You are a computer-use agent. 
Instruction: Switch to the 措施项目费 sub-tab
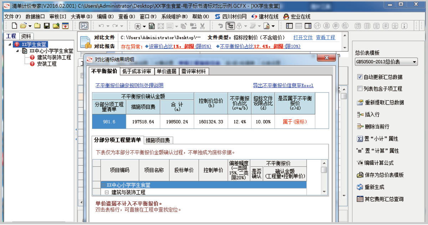click(x=157, y=140)
